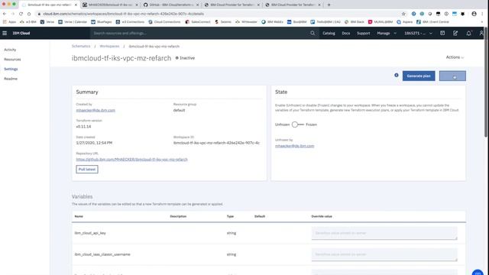Click the light blue button right of Generate plan
This screenshot has width=489, height=275.
point(452,76)
